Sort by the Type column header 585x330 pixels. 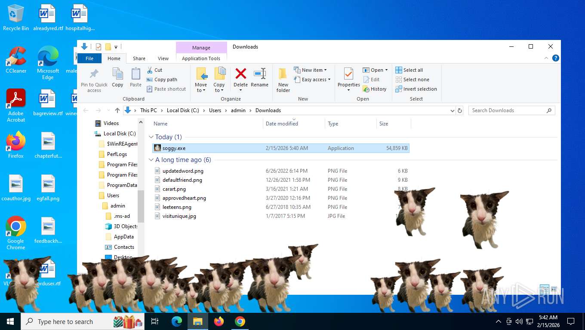pyautogui.click(x=351, y=124)
